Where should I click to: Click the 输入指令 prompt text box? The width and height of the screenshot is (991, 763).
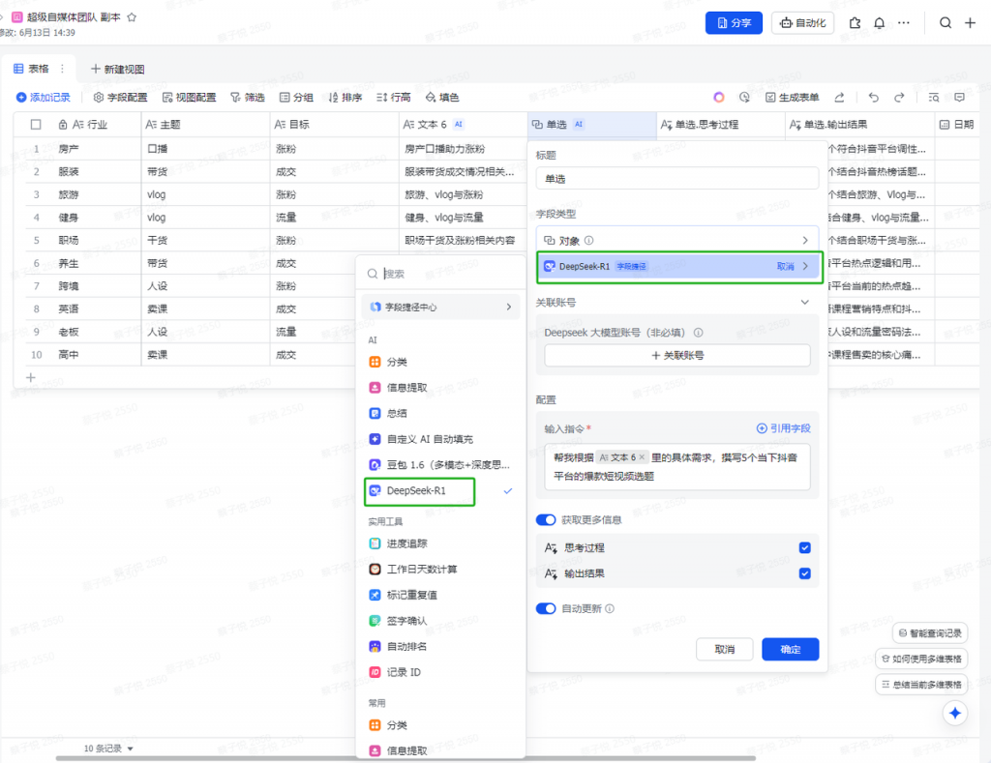676,467
